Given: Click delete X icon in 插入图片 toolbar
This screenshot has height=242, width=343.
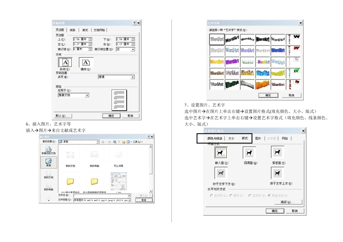Looking at the screenshot, I should point(119,142).
